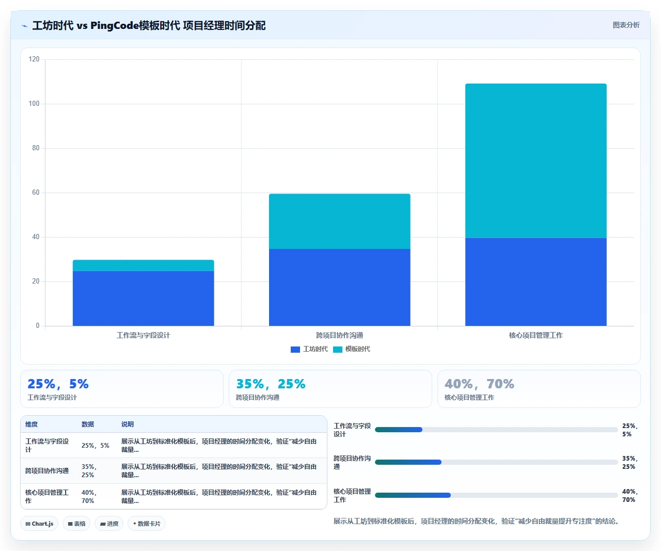The height and width of the screenshot is (551, 661).
Task: Click the blue 工坊时代 bar segment for 跨项目协作沟通
Action: 340,287
